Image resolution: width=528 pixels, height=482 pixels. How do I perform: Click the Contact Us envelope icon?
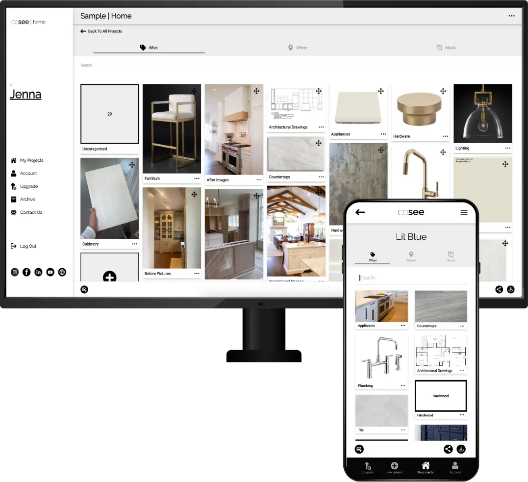pyautogui.click(x=14, y=212)
